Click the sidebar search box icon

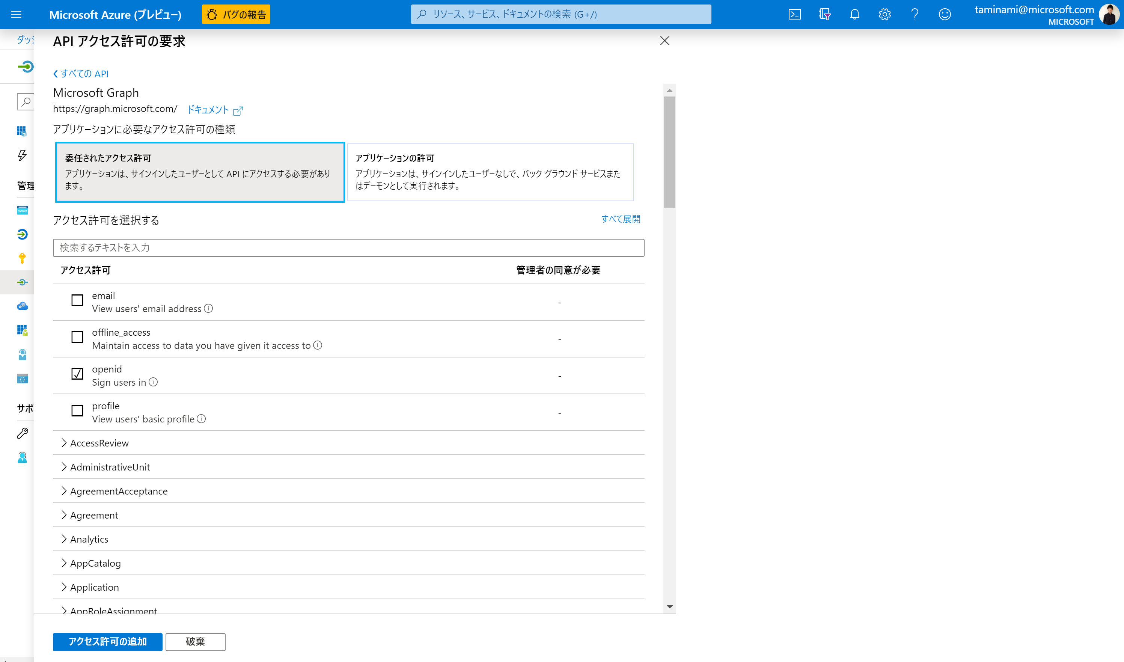(26, 102)
